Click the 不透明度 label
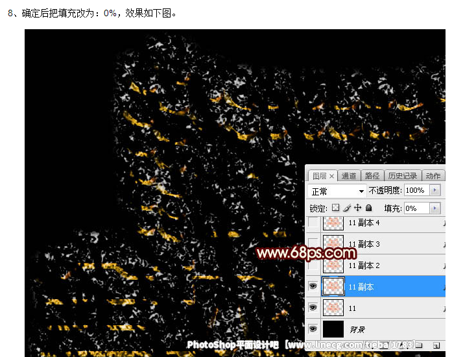 pos(385,190)
